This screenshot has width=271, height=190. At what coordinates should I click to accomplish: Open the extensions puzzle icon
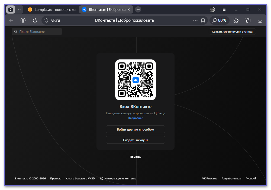pyautogui.click(x=236, y=20)
